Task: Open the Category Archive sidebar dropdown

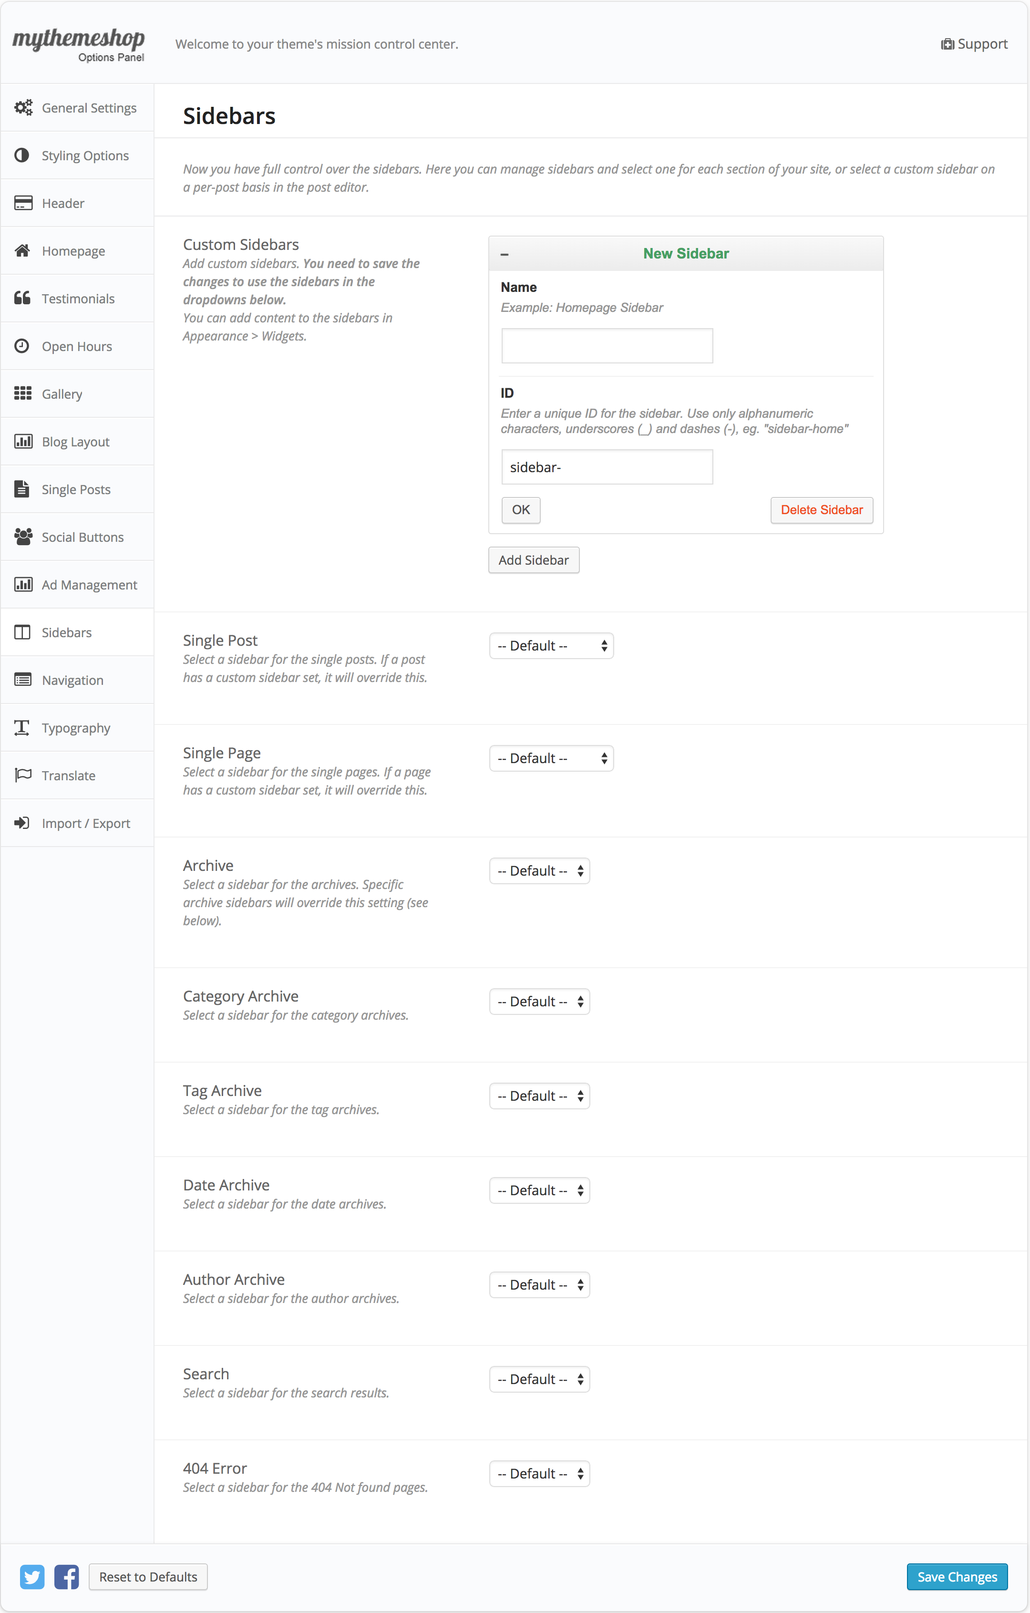Action: click(539, 1002)
